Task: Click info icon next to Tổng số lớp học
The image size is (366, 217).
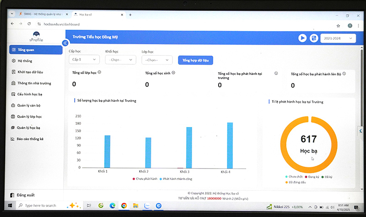Action: pyautogui.click(x=99, y=72)
